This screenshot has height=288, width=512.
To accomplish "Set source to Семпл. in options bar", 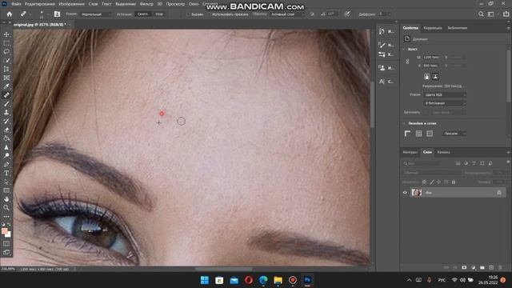I will (142, 14).
